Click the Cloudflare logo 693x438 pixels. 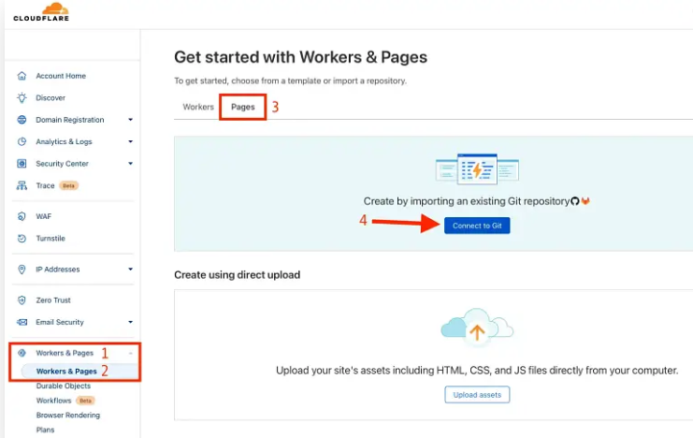point(41,12)
